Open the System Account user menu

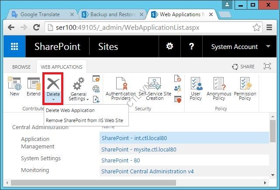(x=240, y=47)
